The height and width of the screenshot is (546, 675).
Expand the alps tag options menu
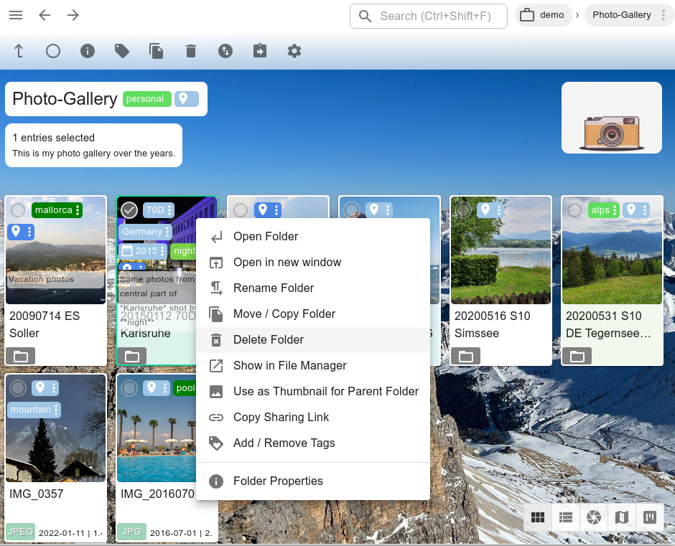pos(615,210)
